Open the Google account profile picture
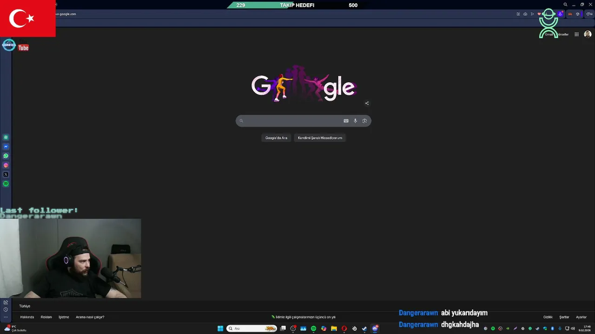The image size is (595, 334). click(x=588, y=34)
